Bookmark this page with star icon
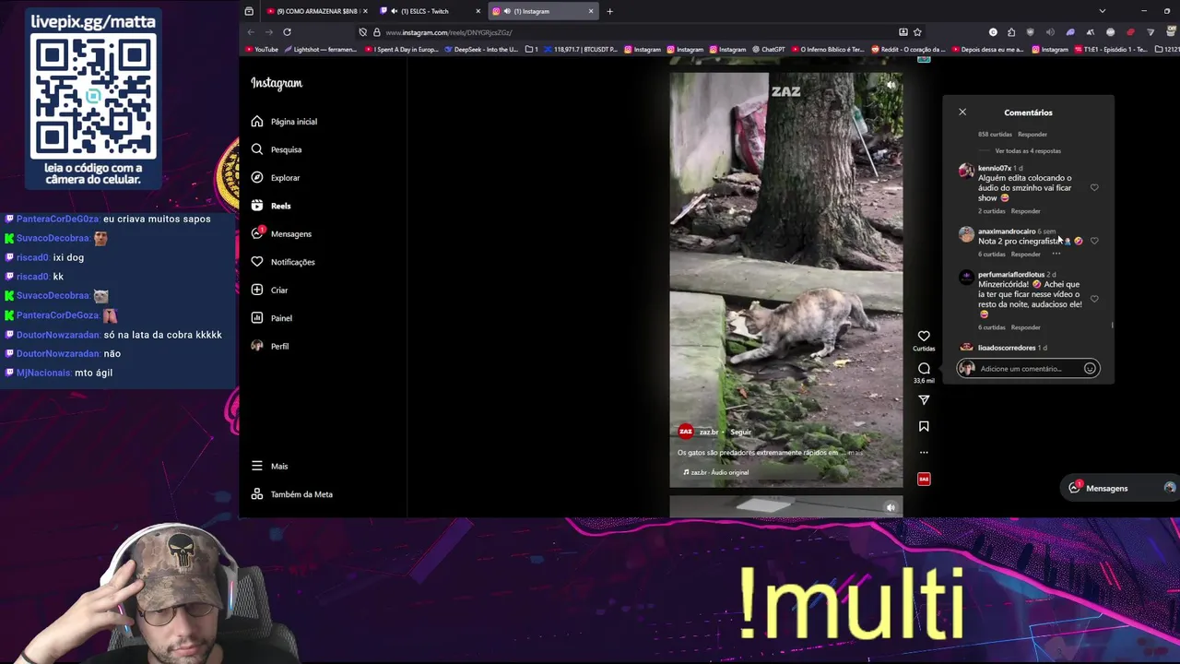 click(918, 32)
